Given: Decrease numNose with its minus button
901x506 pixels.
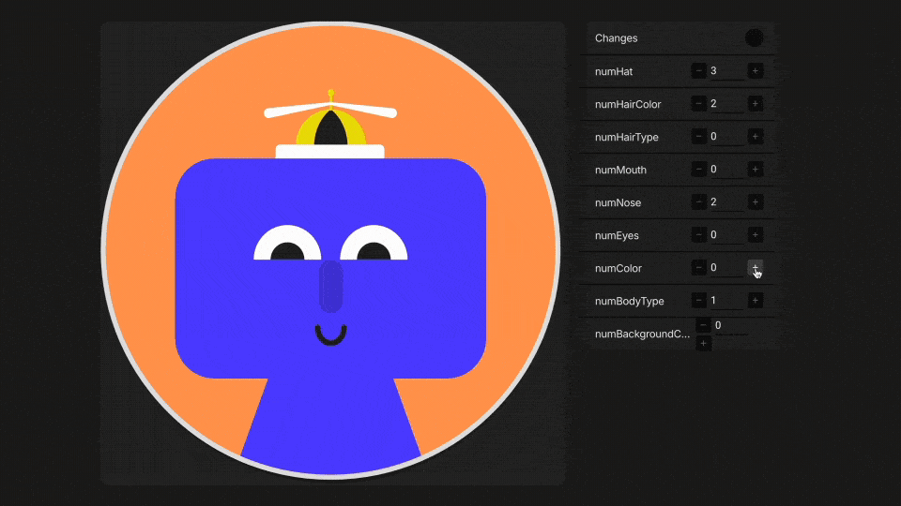Looking at the screenshot, I should point(698,201).
